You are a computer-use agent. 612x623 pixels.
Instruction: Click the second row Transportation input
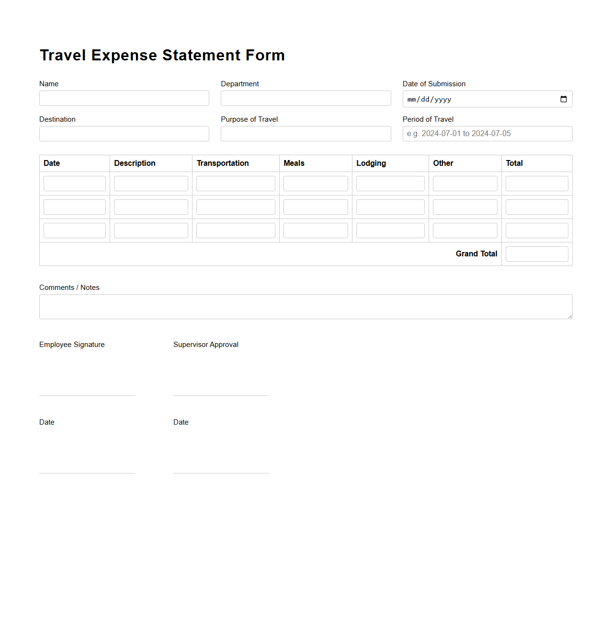(x=236, y=207)
